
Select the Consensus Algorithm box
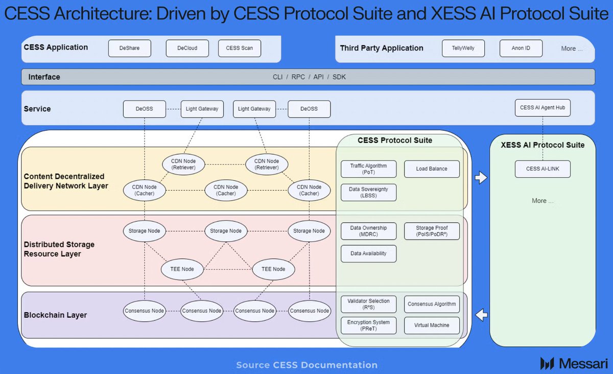click(x=432, y=304)
